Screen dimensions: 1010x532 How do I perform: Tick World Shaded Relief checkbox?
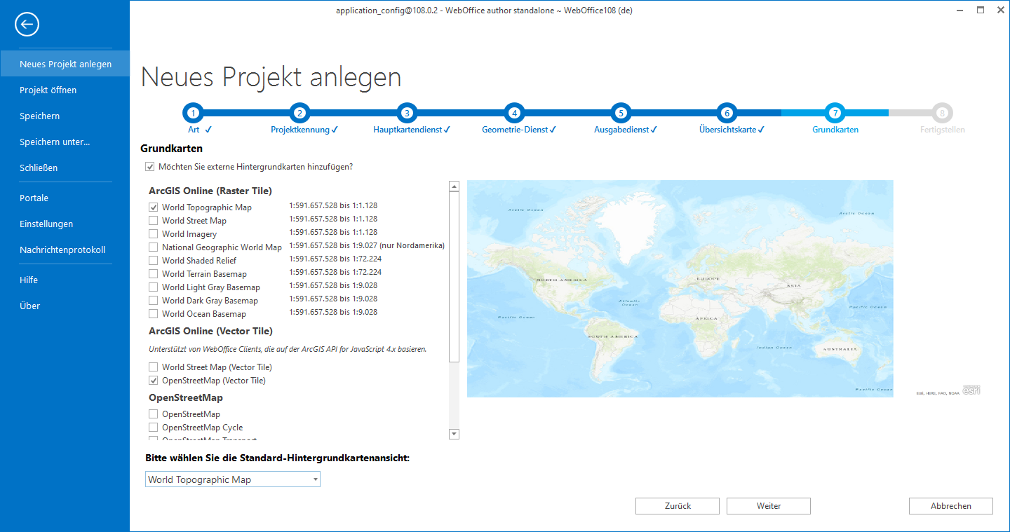154,261
